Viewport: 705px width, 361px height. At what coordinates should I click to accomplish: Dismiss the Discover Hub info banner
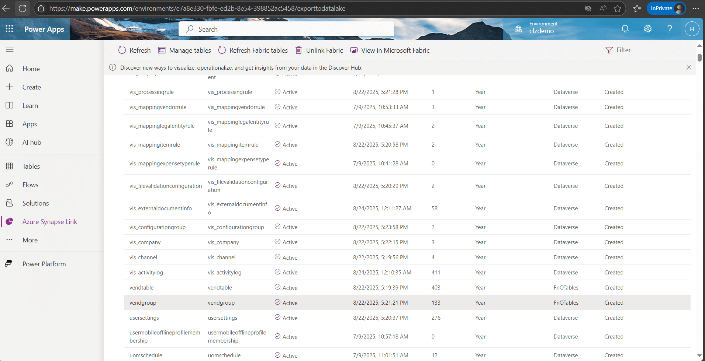click(688, 67)
